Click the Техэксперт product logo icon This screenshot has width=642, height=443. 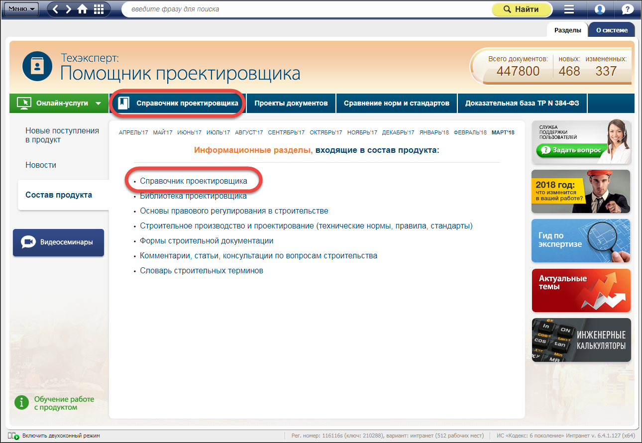pyautogui.click(x=37, y=66)
